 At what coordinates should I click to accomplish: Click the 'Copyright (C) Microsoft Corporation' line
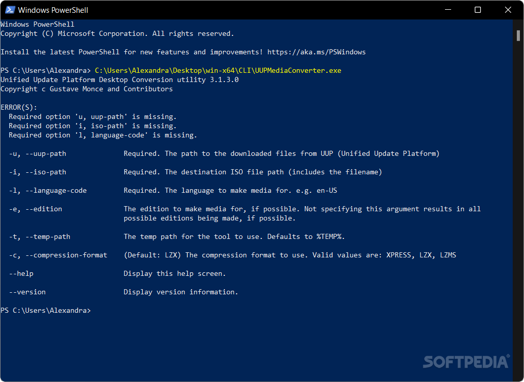(118, 34)
